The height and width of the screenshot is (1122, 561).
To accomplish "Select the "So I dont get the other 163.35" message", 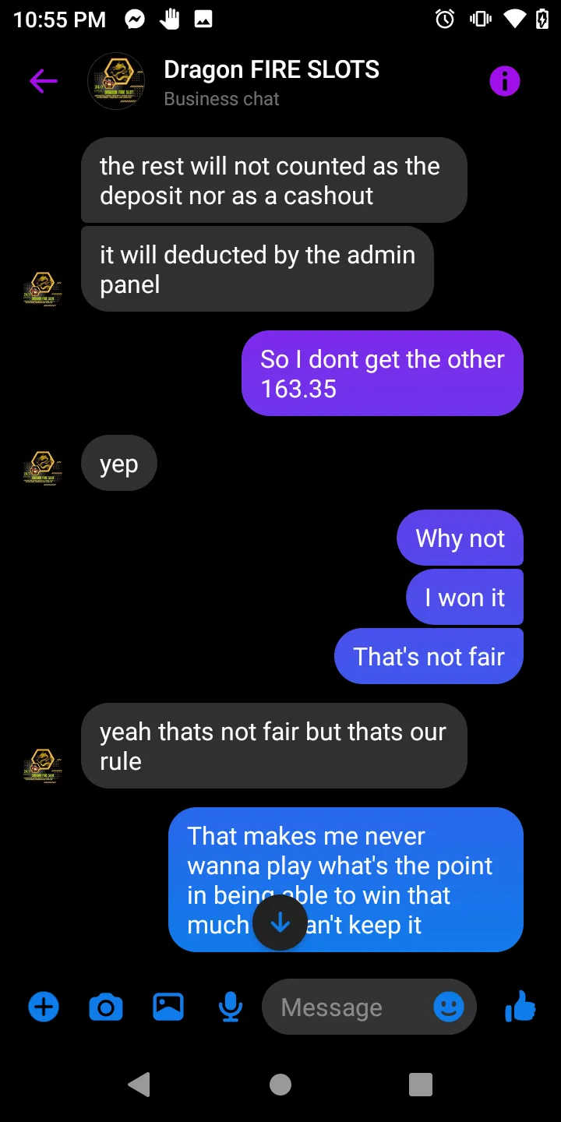I will point(383,373).
